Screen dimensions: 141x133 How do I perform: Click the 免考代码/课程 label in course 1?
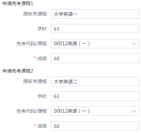pos(31,44)
